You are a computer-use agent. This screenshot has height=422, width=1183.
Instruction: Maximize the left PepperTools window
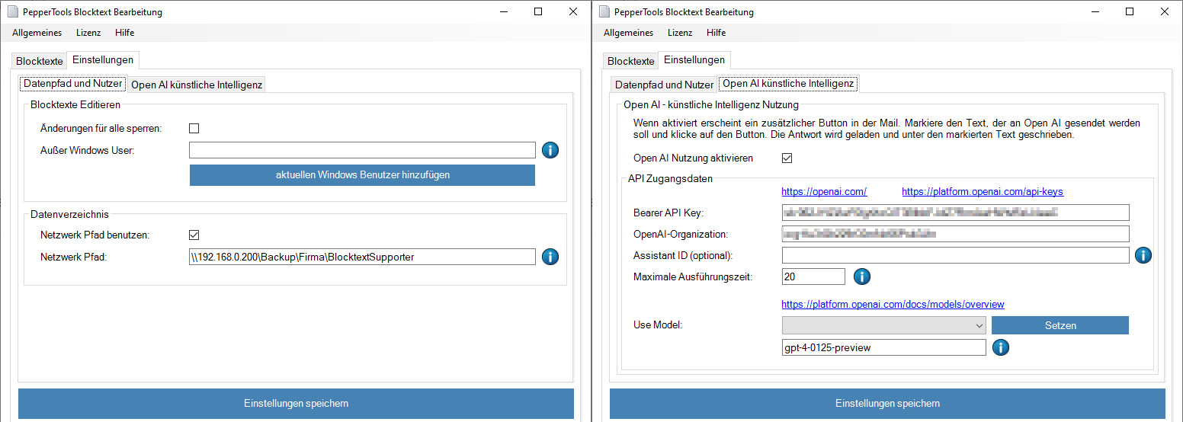pos(538,11)
